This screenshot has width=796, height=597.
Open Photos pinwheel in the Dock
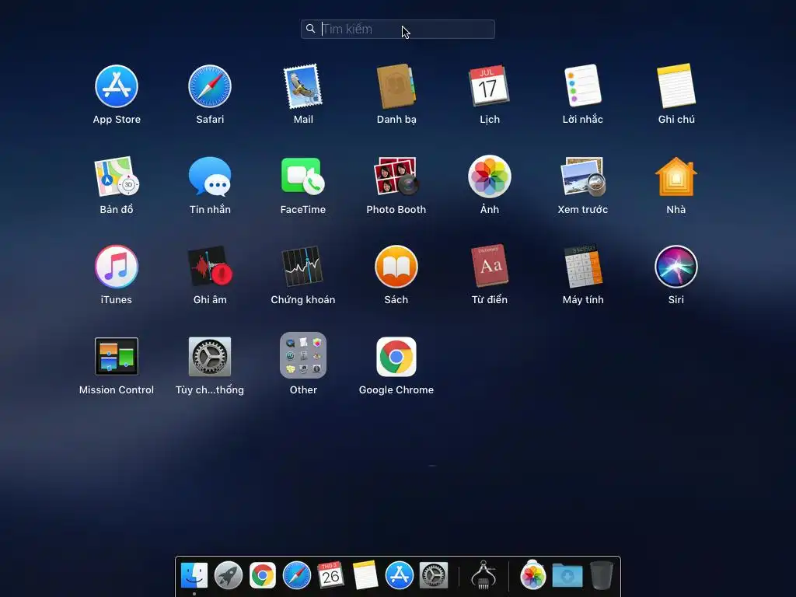533,575
